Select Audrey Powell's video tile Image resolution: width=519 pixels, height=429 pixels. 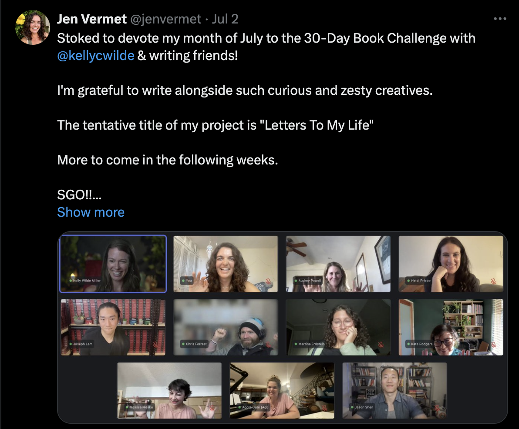(x=338, y=263)
